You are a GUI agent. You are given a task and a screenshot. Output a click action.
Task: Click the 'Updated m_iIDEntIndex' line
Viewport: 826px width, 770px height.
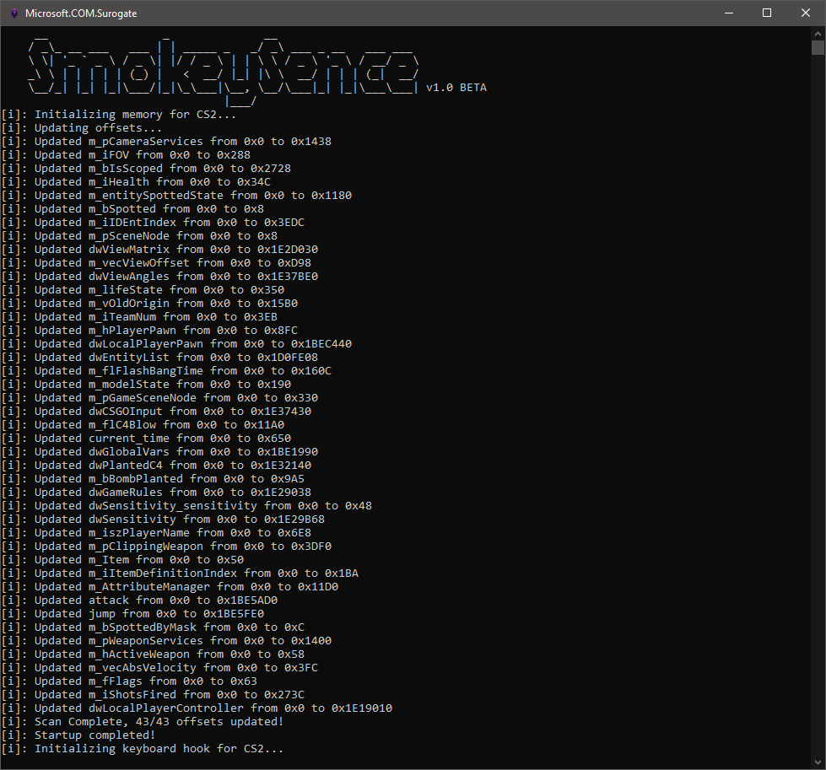(153, 223)
